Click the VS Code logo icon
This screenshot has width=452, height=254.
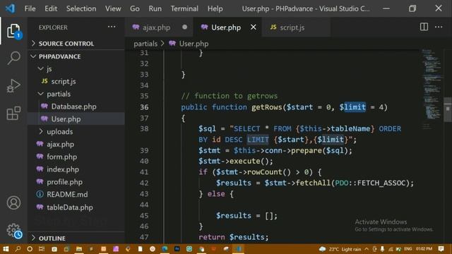(11, 8)
